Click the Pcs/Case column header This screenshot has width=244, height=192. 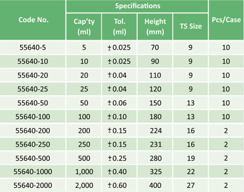tap(227, 20)
